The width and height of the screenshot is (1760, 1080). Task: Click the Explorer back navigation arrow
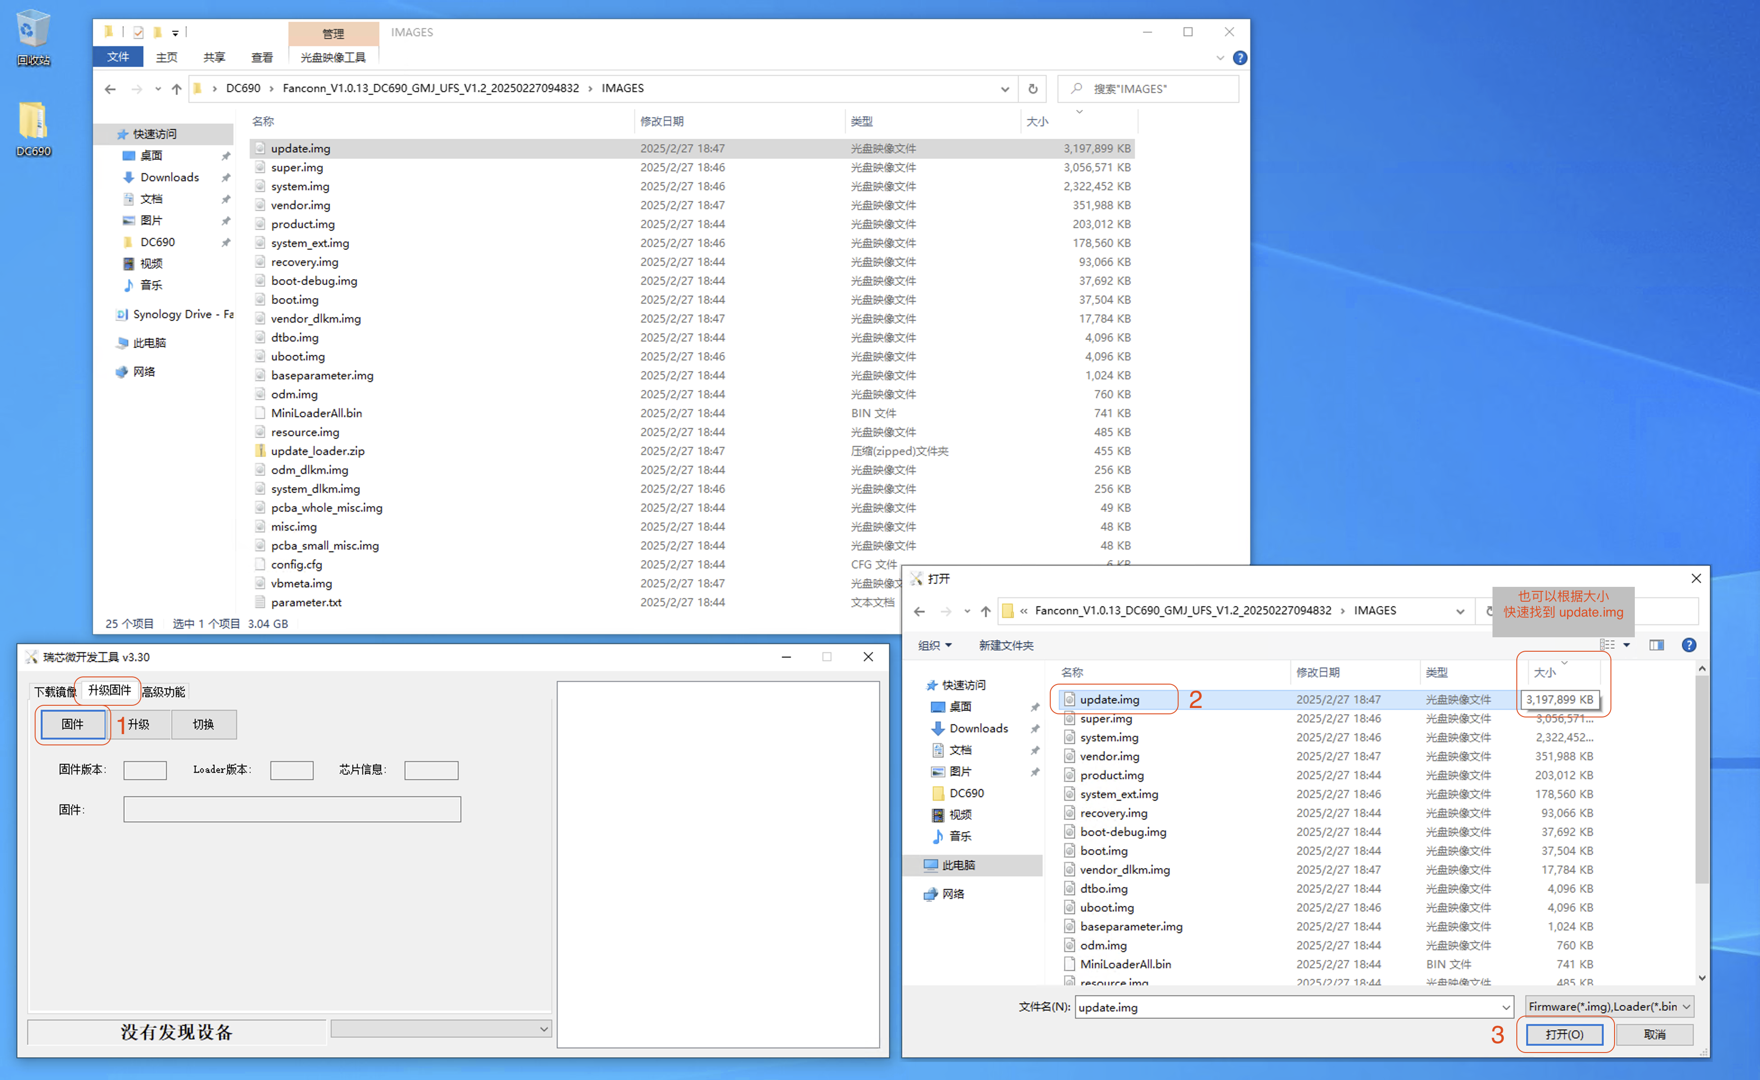[x=110, y=89]
